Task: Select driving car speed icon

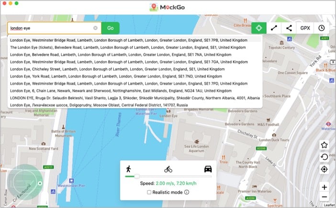Action: (x=208, y=169)
